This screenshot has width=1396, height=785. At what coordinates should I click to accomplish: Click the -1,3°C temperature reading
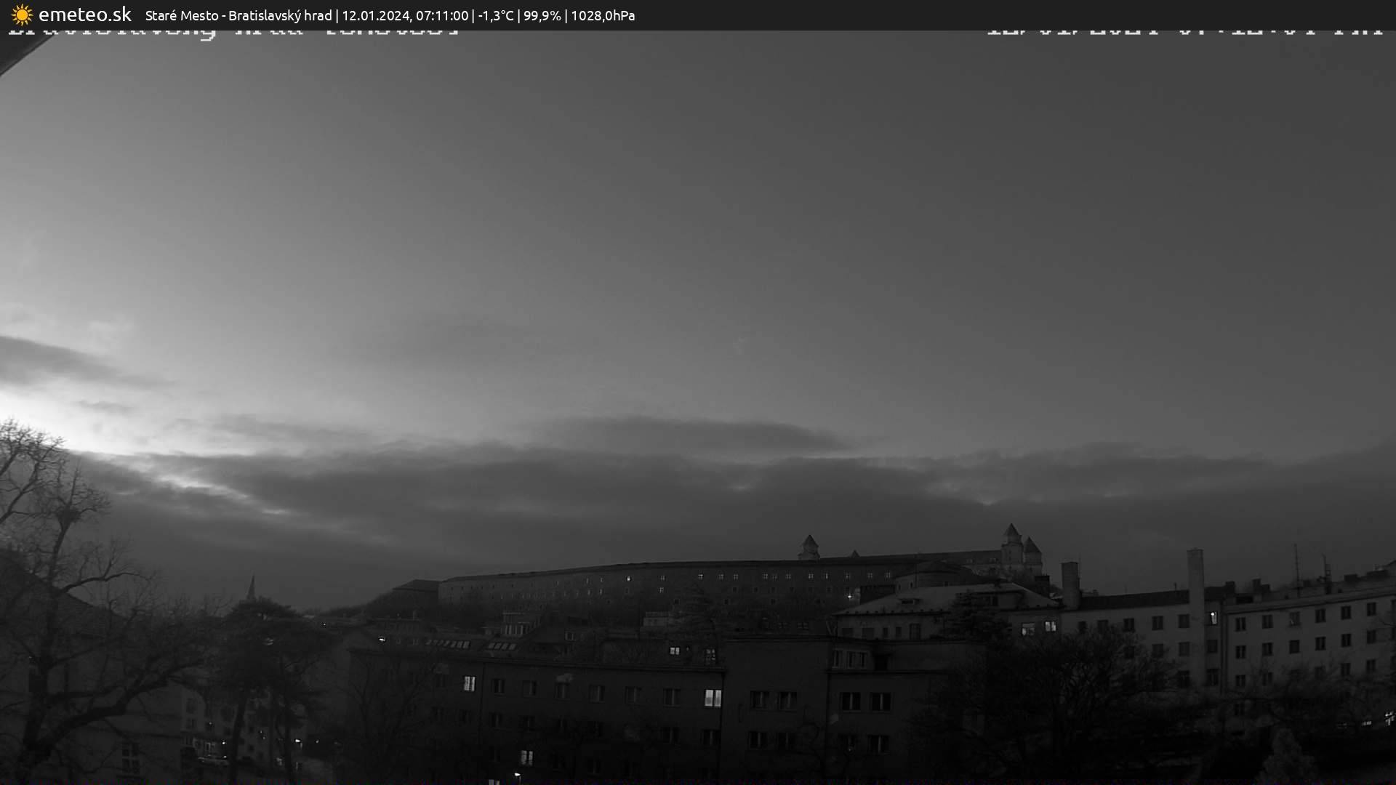495,15
